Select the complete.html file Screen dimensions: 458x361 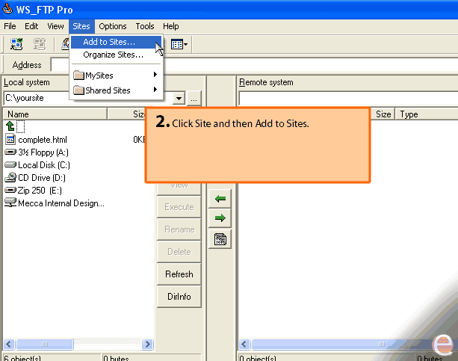[x=42, y=140]
